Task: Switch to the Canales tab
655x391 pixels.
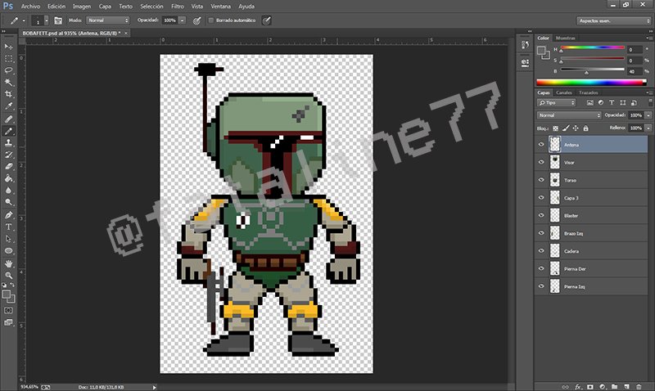Action: (564, 92)
